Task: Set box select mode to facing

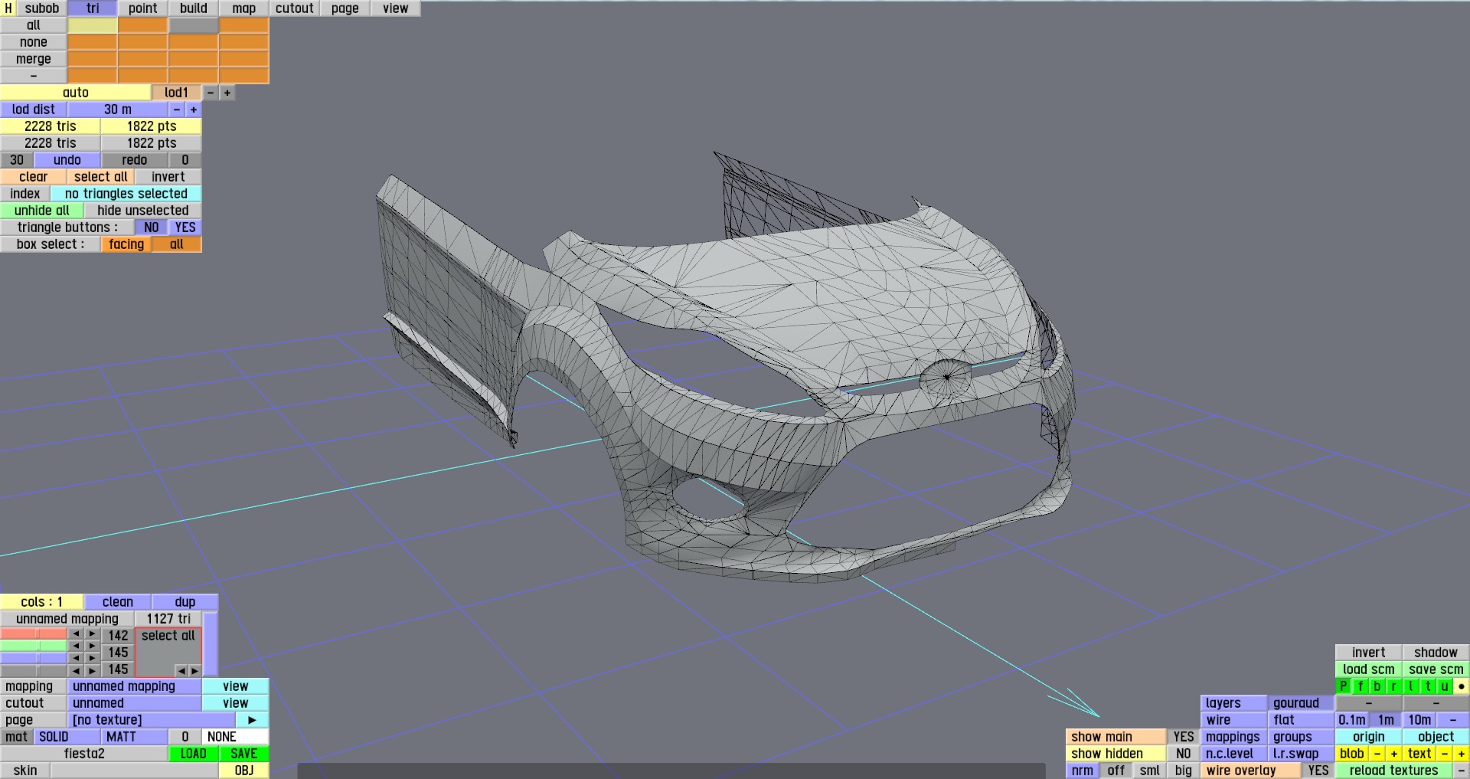Action: [x=126, y=244]
